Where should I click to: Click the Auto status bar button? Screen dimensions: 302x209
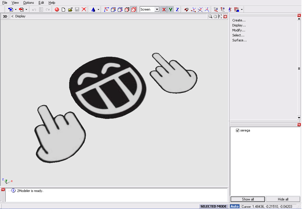(x=234, y=206)
